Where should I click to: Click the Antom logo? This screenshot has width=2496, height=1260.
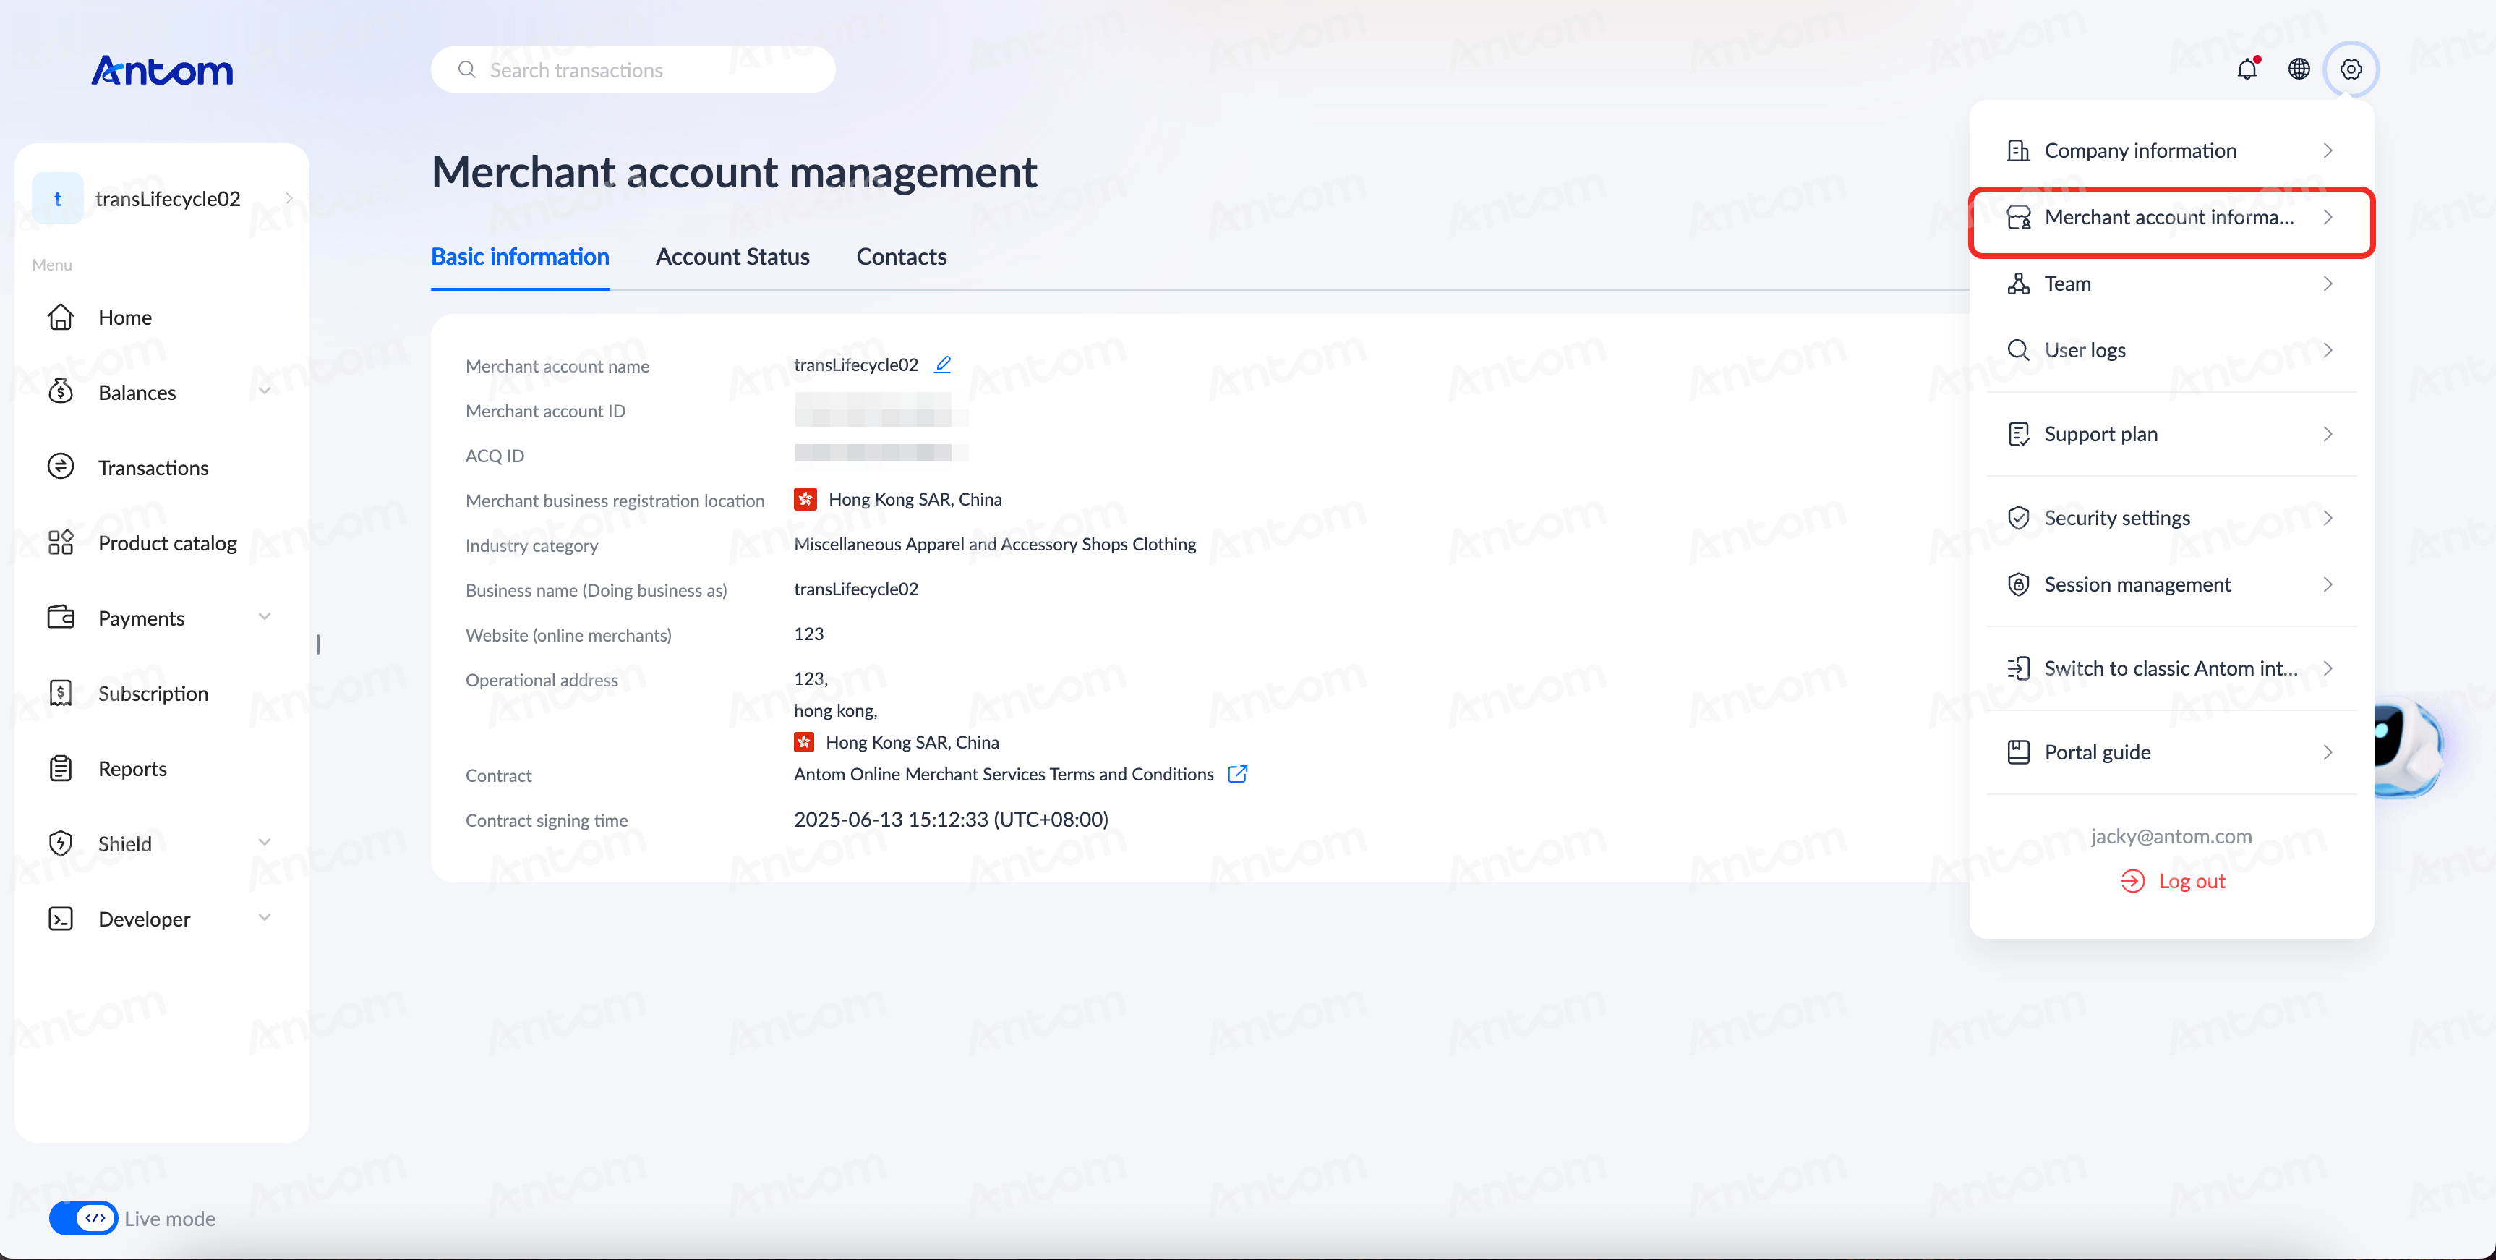(x=162, y=69)
